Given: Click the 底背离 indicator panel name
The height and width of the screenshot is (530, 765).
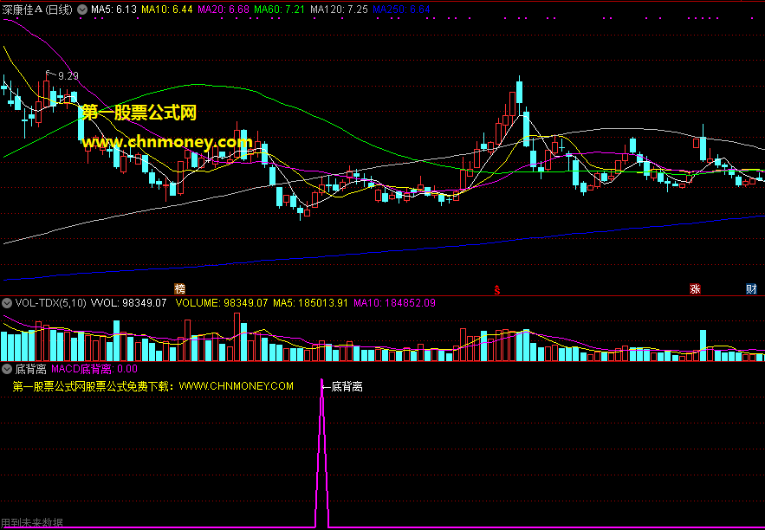Looking at the screenshot, I should [30, 368].
